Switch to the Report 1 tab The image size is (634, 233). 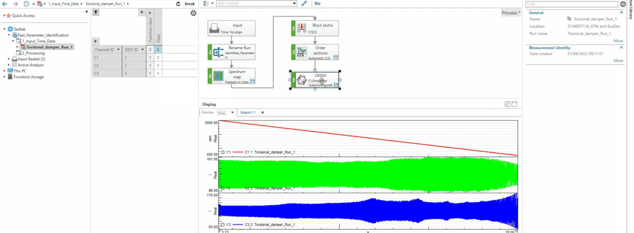pos(248,113)
